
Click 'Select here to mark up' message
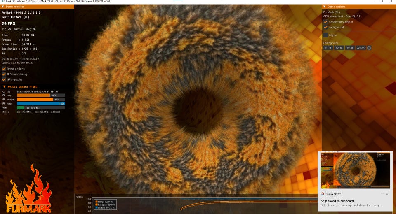click(x=351, y=205)
